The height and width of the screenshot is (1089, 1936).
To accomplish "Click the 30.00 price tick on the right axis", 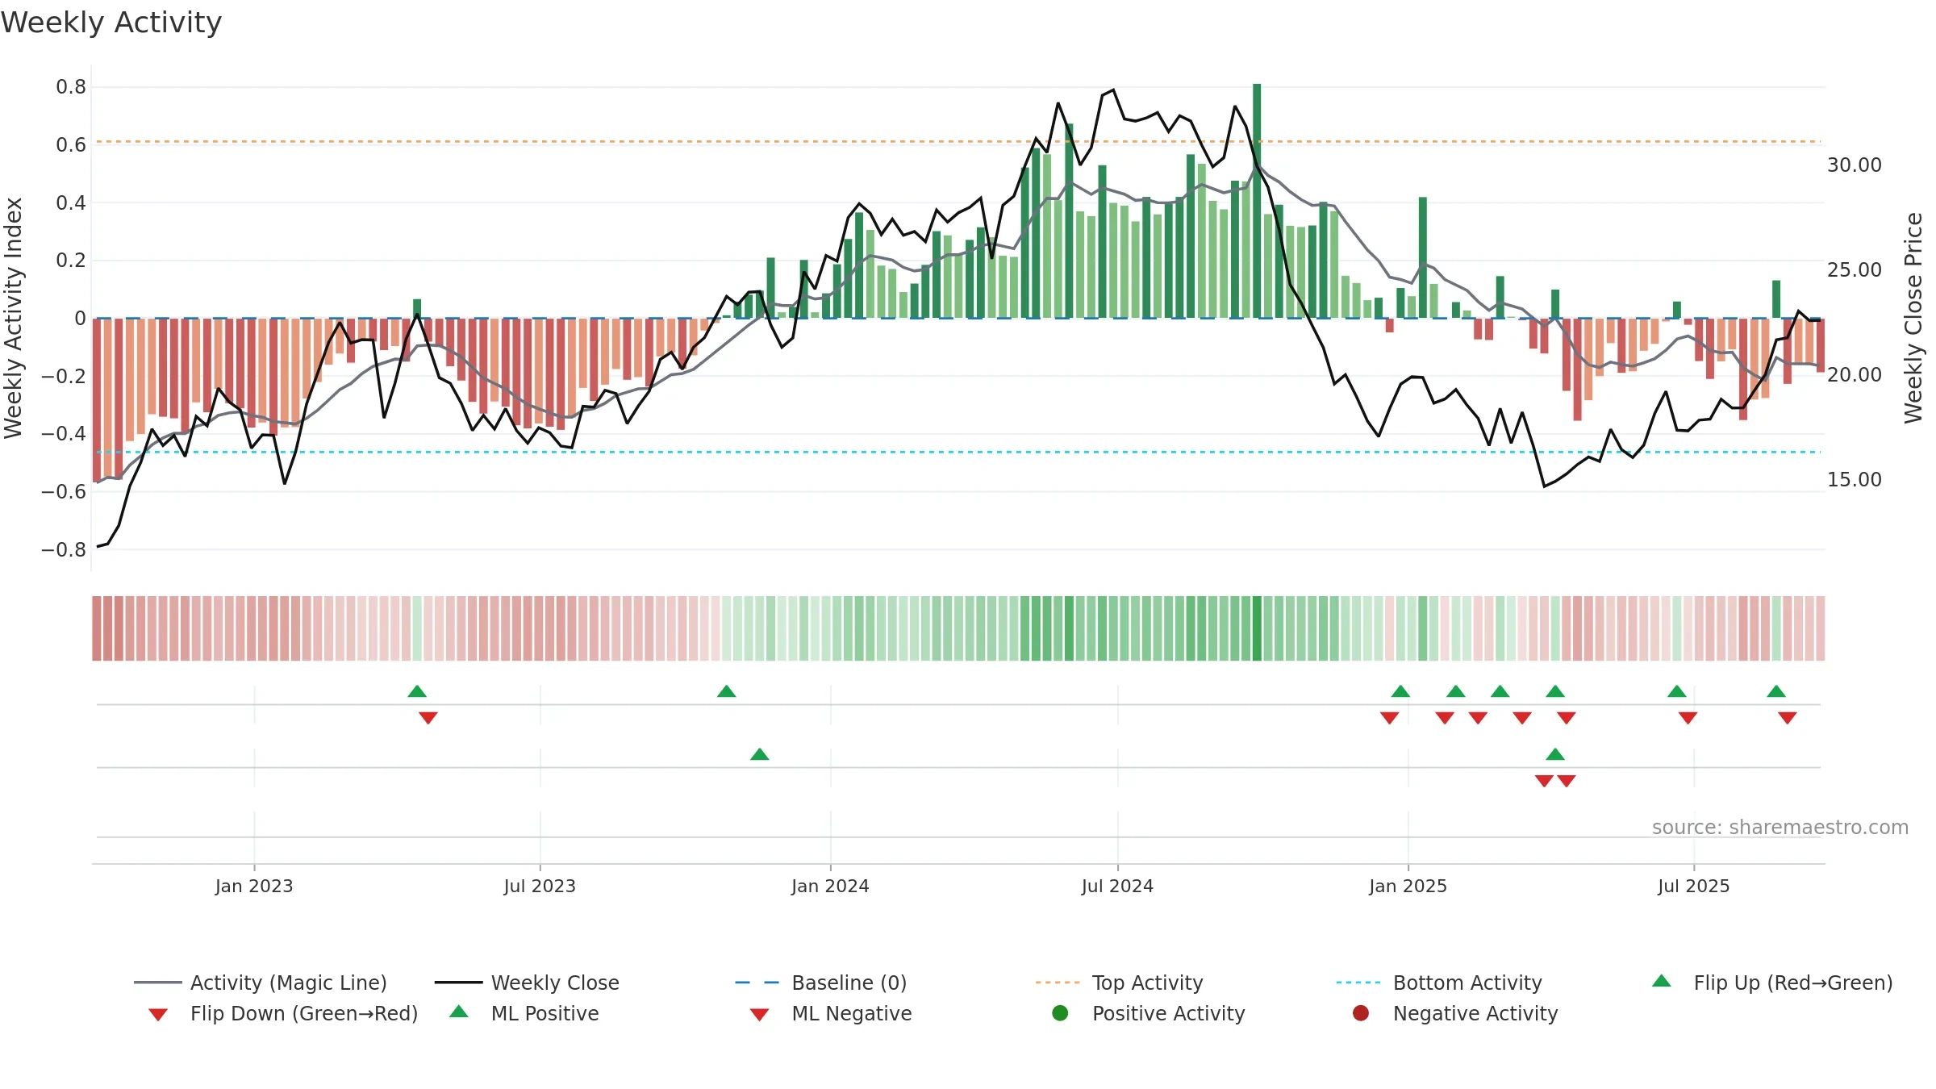I will tap(1855, 165).
